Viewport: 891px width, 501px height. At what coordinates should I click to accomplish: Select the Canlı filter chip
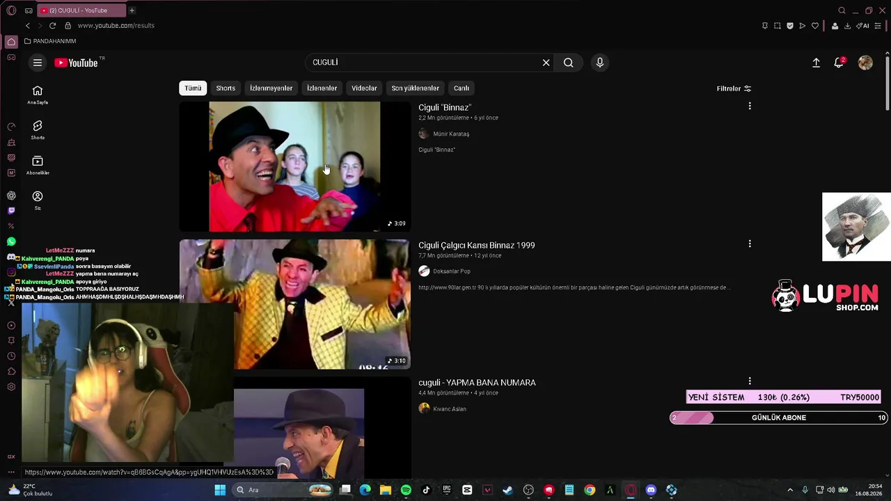[x=462, y=88]
